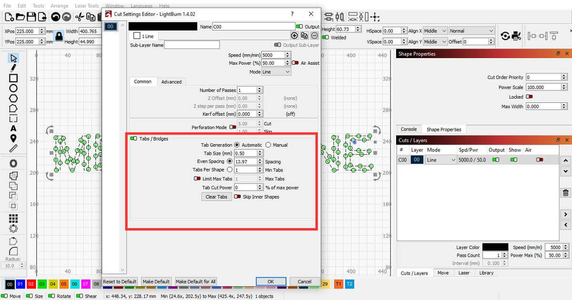Click the preview camera-rotate icon

click(505, 36)
